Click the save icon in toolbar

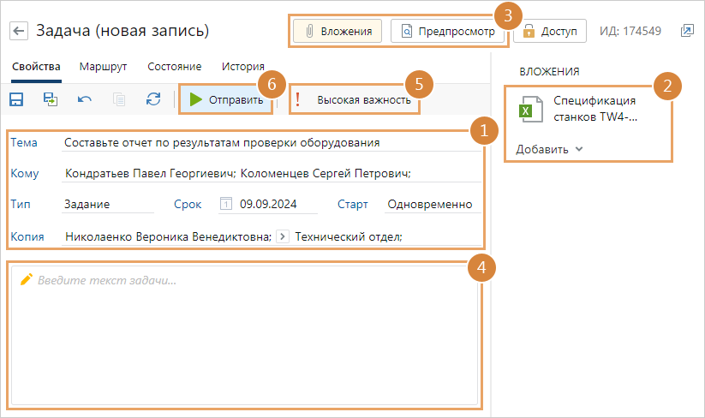[16, 99]
